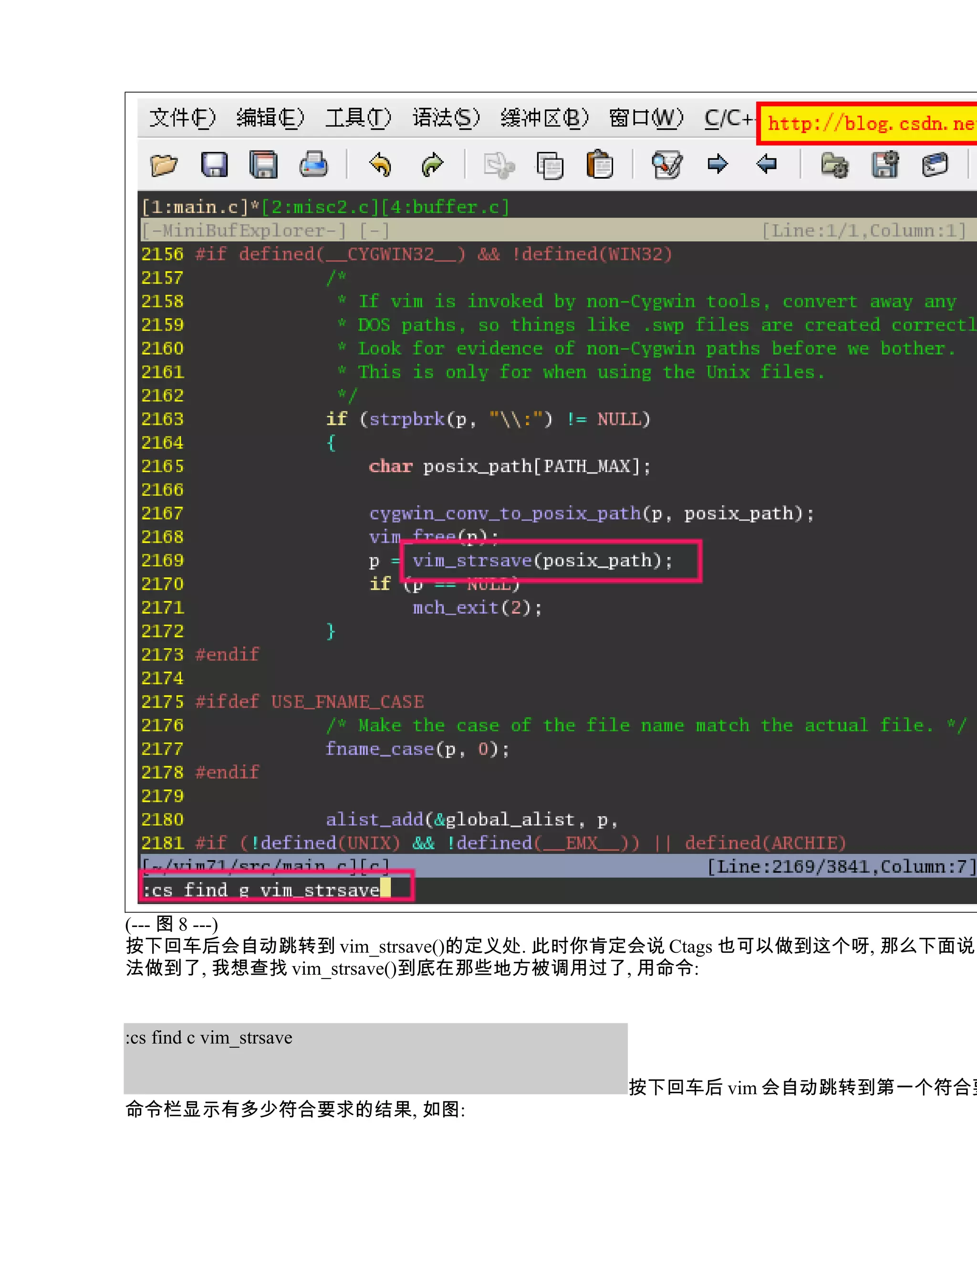Click the comment line 2158 'If vim is invoked'
The width and height of the screenshot is (977, 1265).
tap(646, 301)
